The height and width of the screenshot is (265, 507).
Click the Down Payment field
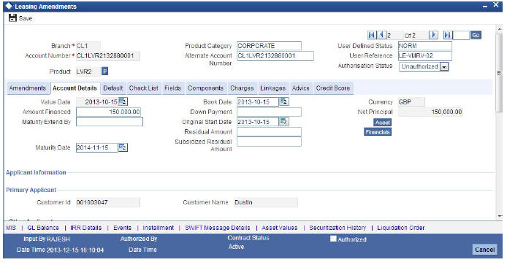click(269, 112)
